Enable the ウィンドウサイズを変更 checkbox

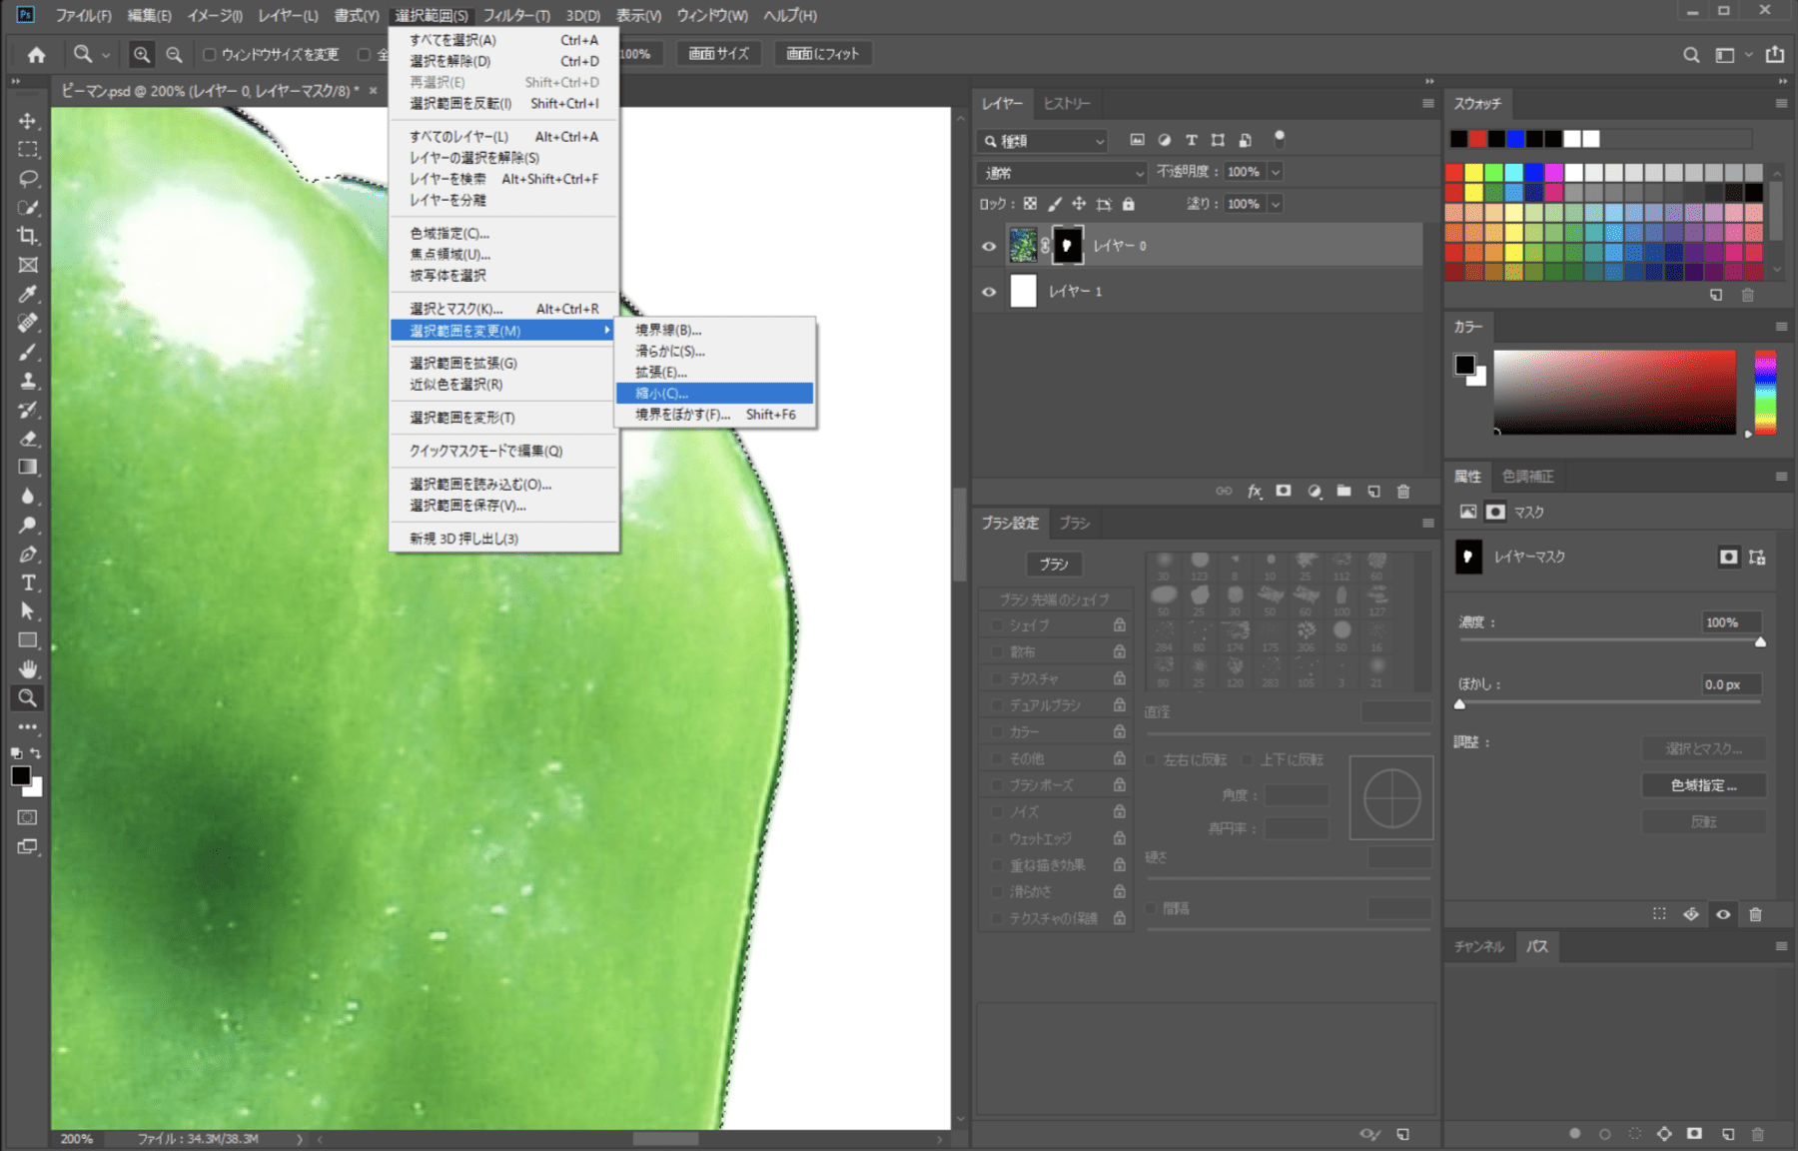[210, 55]
